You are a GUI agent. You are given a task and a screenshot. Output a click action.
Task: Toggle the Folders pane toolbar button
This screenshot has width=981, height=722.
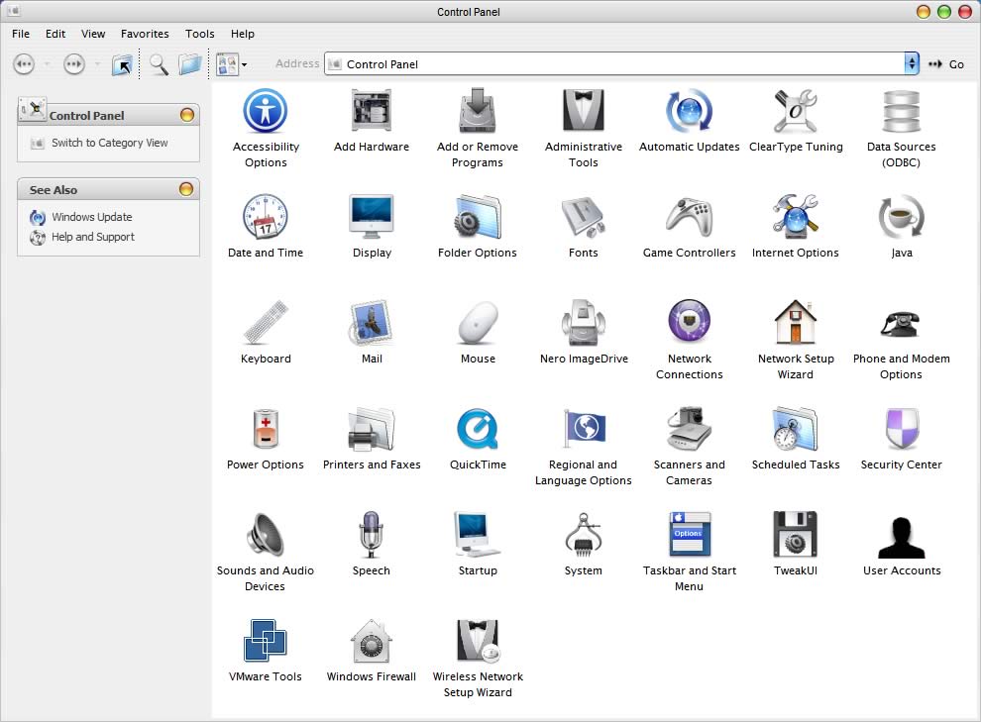click(189, 63)
